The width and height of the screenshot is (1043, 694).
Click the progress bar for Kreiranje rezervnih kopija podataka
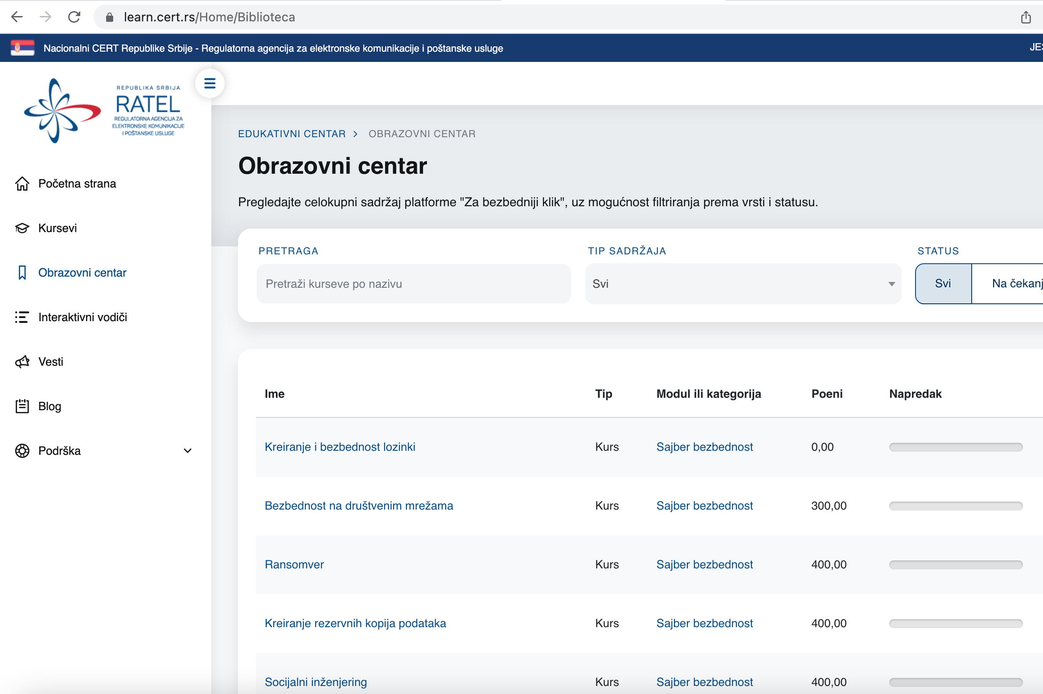click(x=956, y=623)
